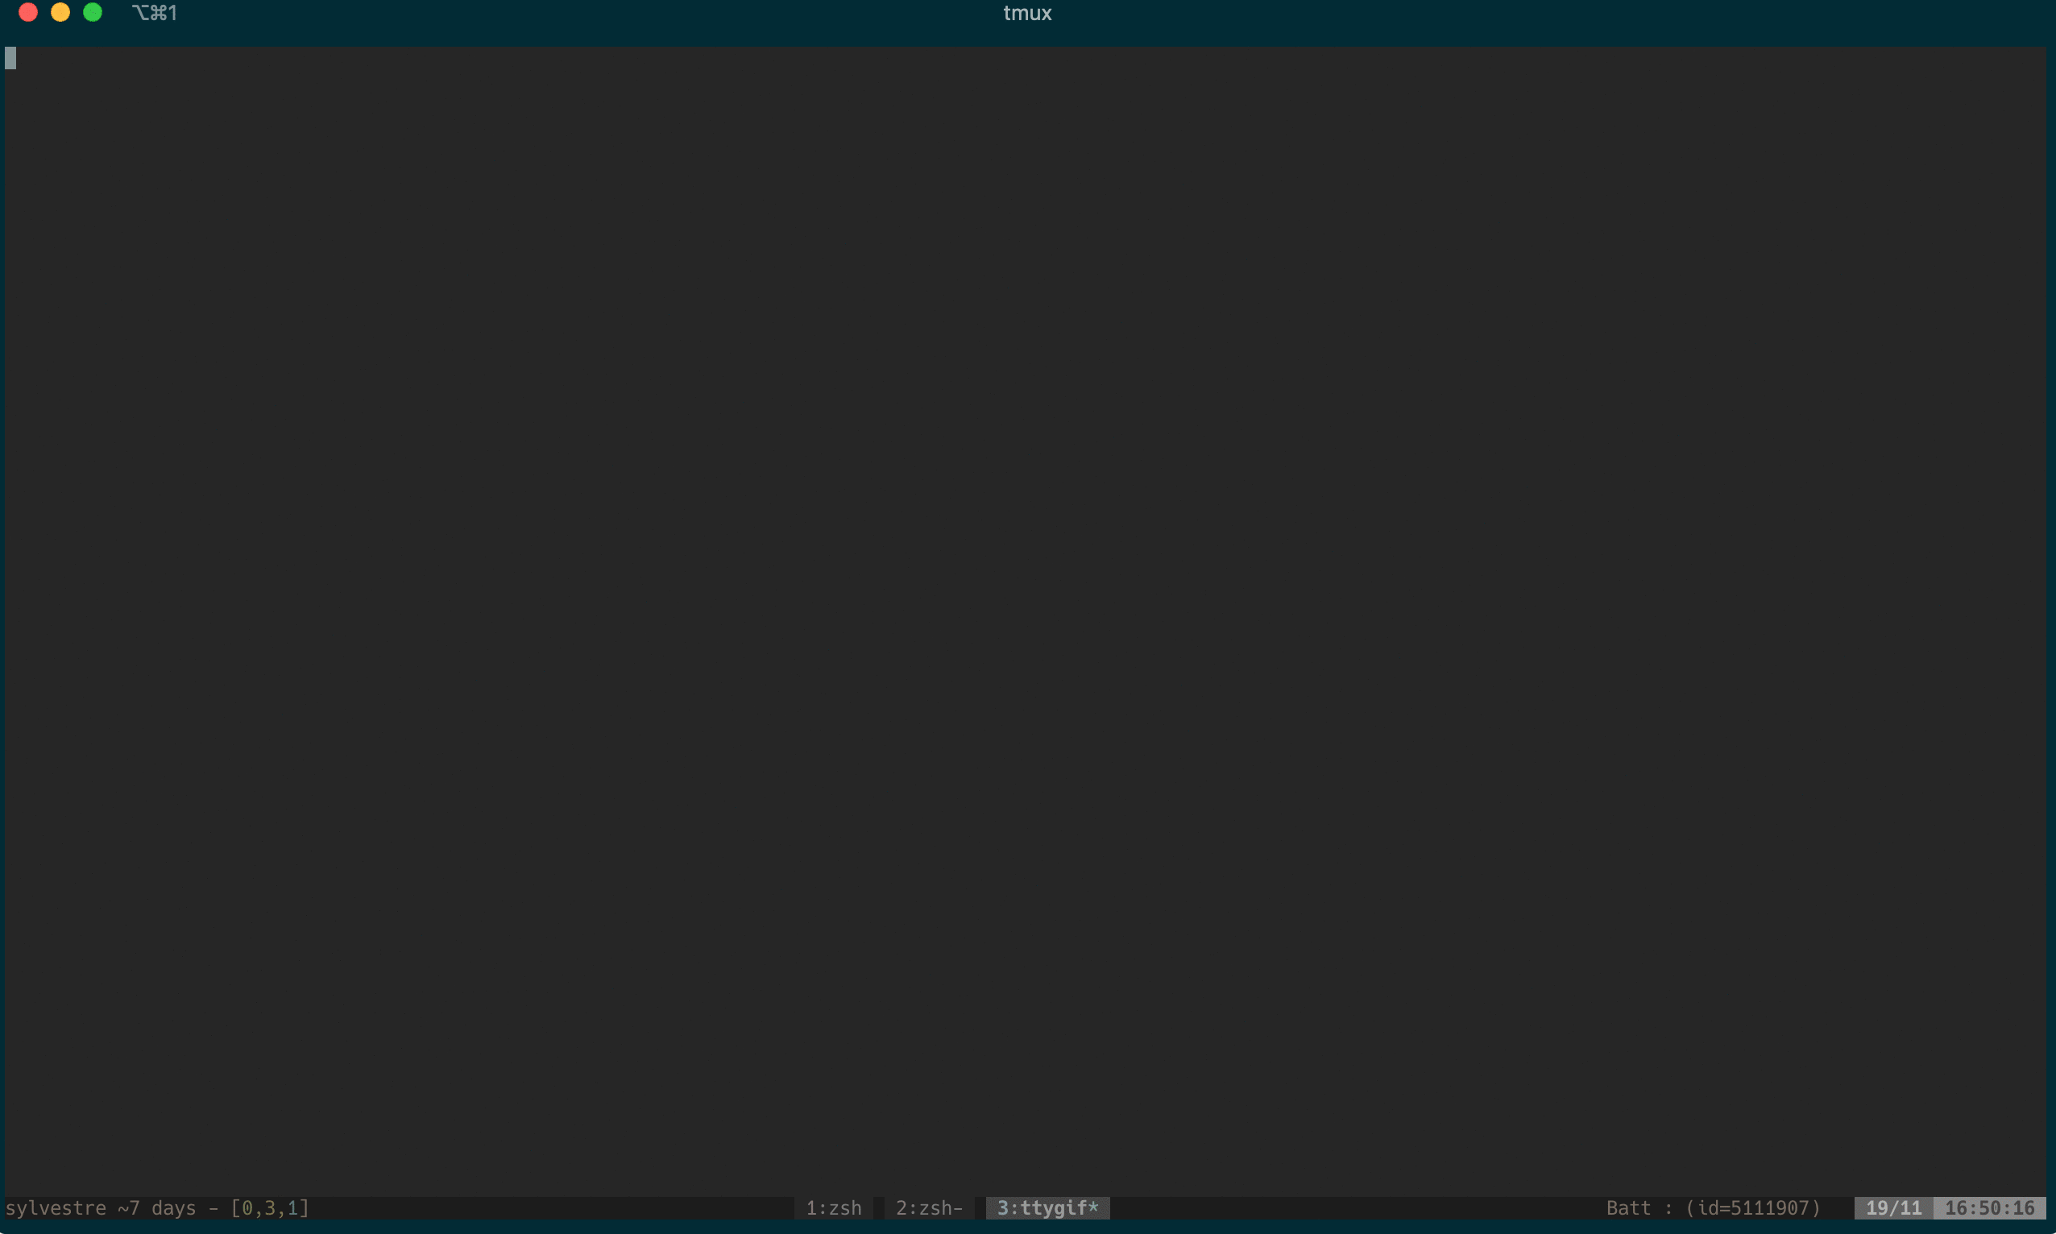Switch to tmux window 1:zsh
Screen dimensions: 2056x1234
pyautogui.click(x=833, y=1208)
